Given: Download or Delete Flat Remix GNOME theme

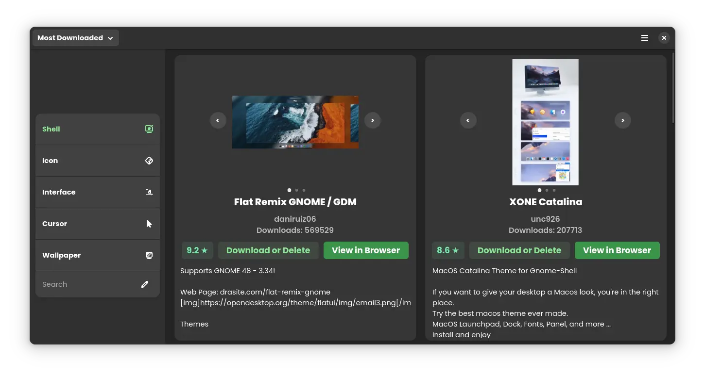Looking at the screenshot, I should coord(268,250).
